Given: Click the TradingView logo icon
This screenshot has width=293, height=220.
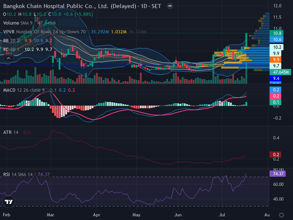Looking at the screenshot, I should coord(8,202).
